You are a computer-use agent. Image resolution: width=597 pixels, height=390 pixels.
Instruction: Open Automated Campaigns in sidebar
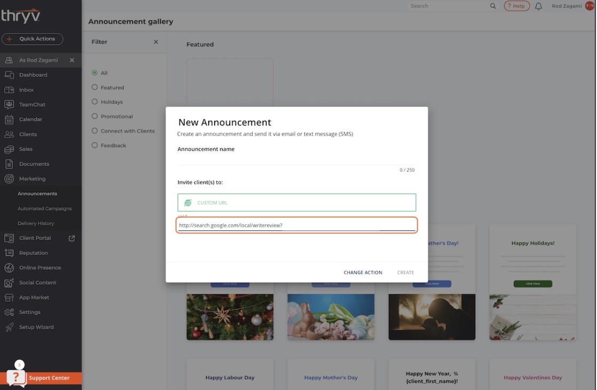[44, 209]
